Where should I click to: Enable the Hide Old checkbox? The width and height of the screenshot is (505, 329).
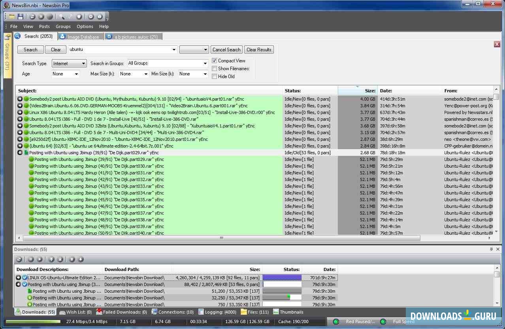(214, 77)
